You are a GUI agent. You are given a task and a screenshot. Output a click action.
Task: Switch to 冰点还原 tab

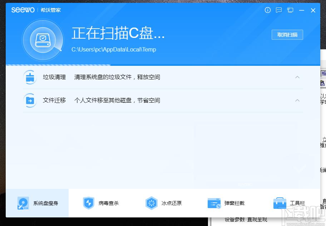click(x=163, y=203)
